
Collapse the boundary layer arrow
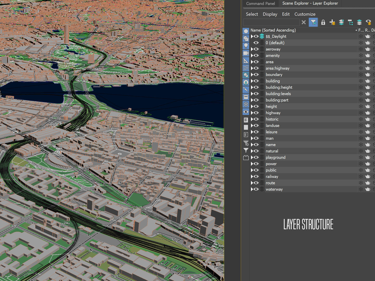pos(252,74)
